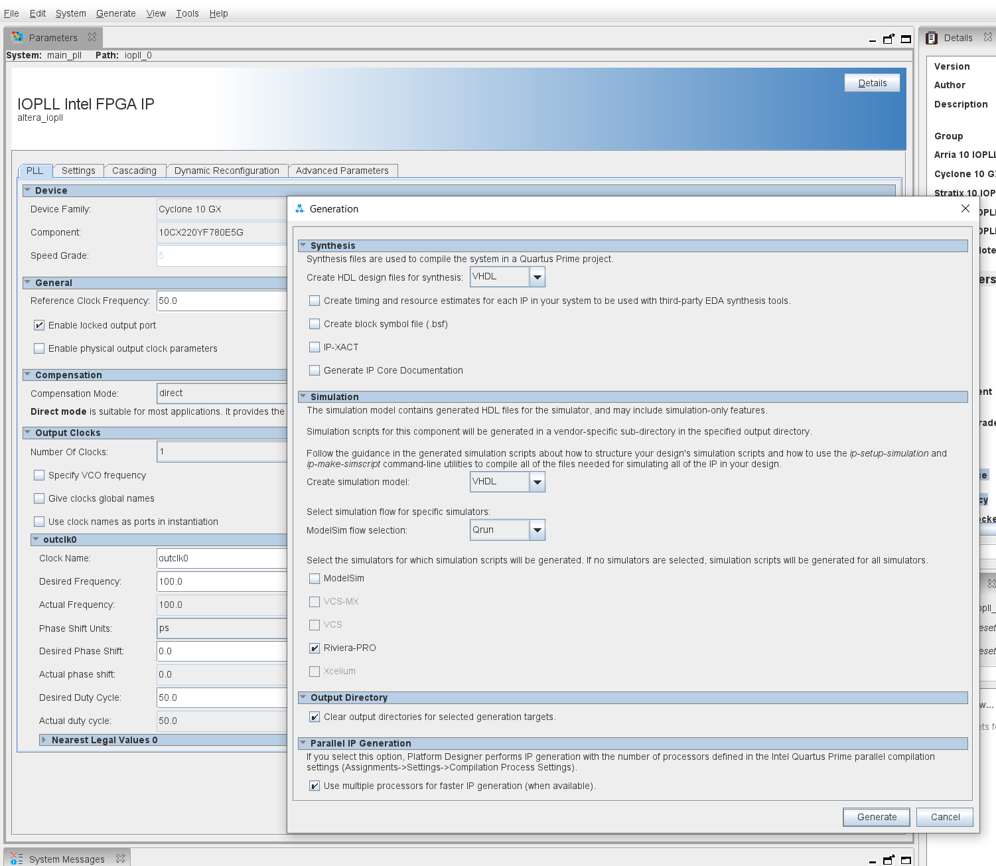
Task: Collapse the Output Clocks section
Action: coord(28,433)
